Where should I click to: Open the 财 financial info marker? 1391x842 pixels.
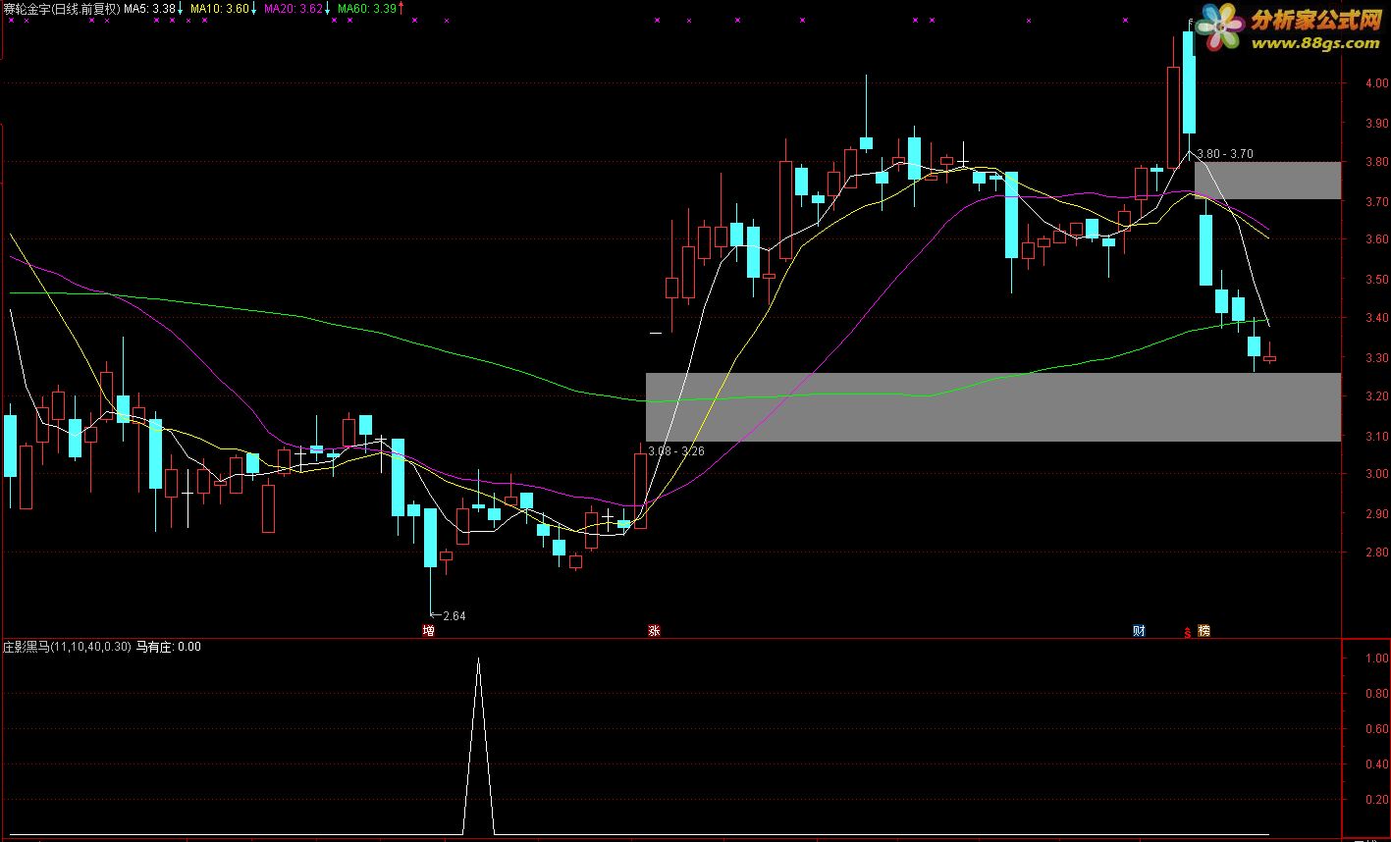[x=1139, y=631]
